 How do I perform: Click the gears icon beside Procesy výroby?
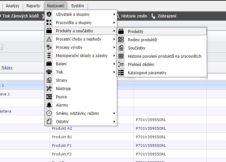[49, 48]
